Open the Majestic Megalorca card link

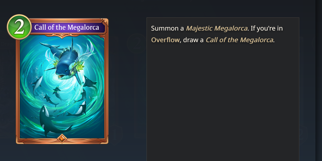click(x=217, y=28)
